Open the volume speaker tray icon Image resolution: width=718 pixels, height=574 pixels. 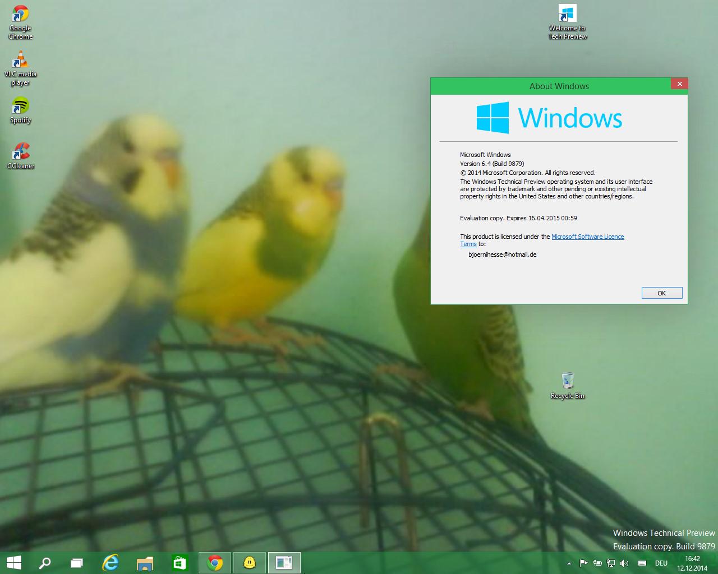tap(625, 563)
